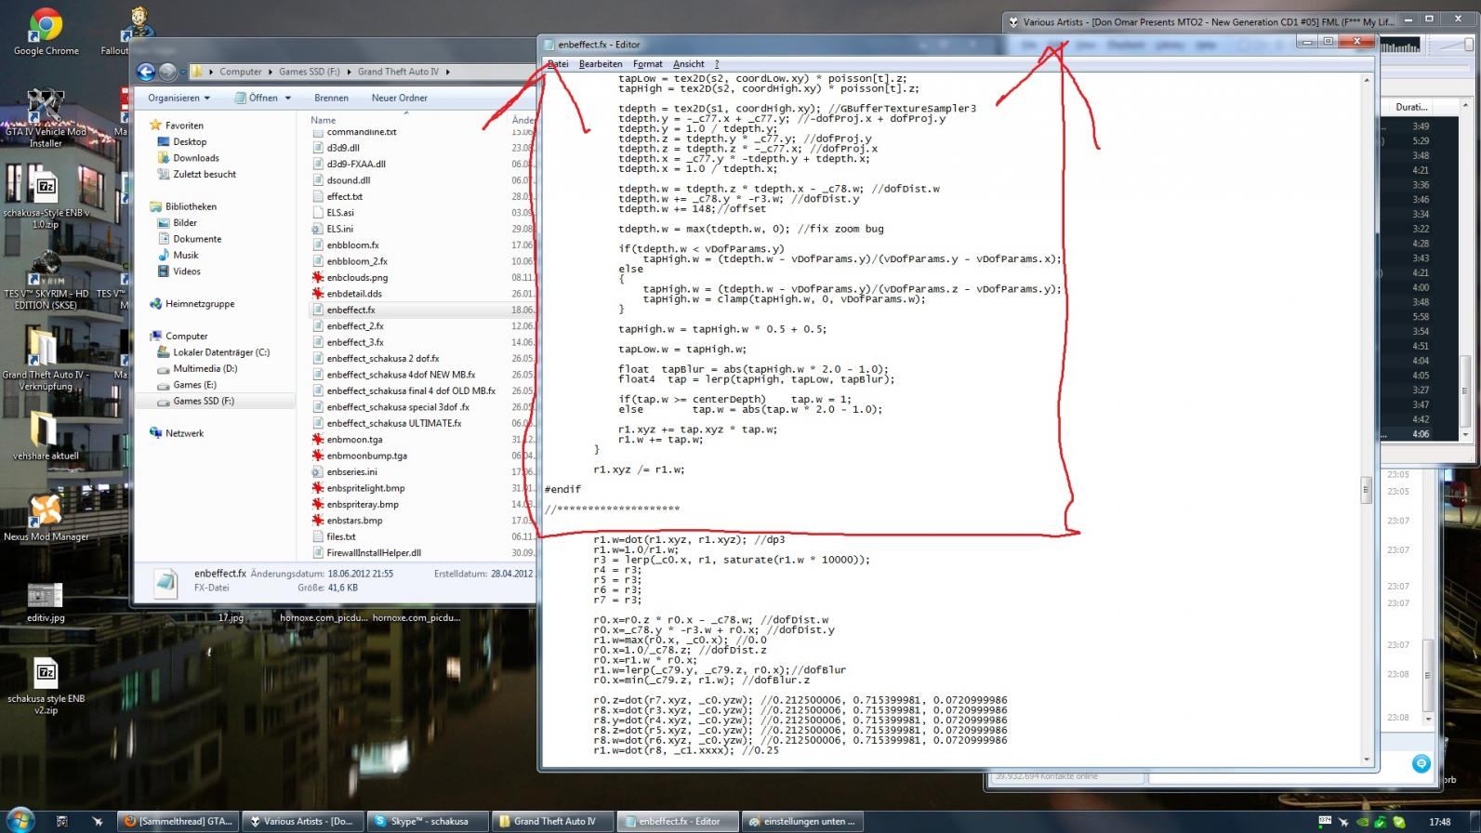Open the ? help menu in Editor

point(717,64)
